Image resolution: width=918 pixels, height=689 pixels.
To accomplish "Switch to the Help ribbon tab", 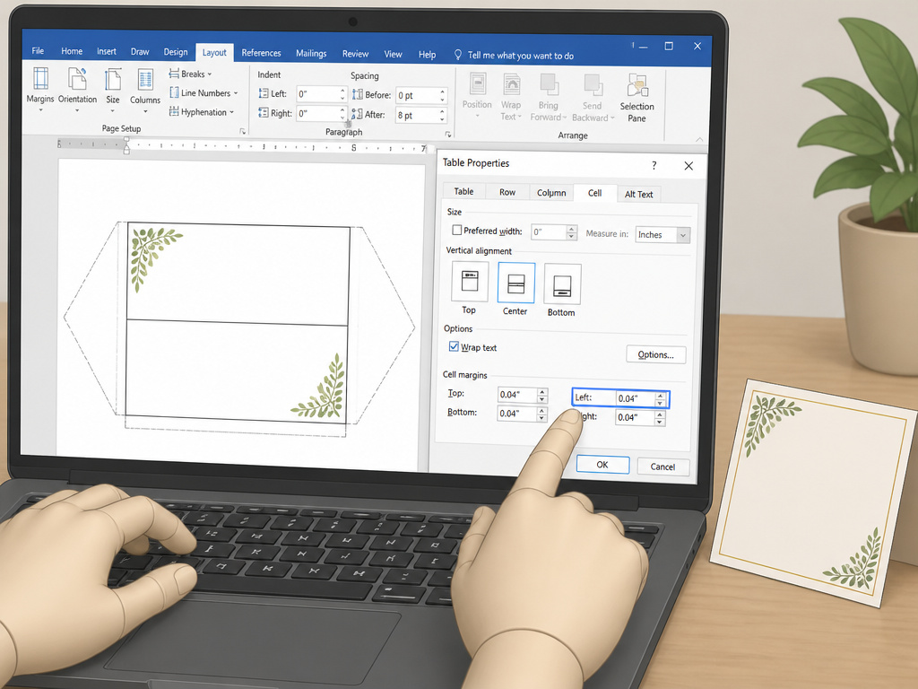I will click(427, 55).
